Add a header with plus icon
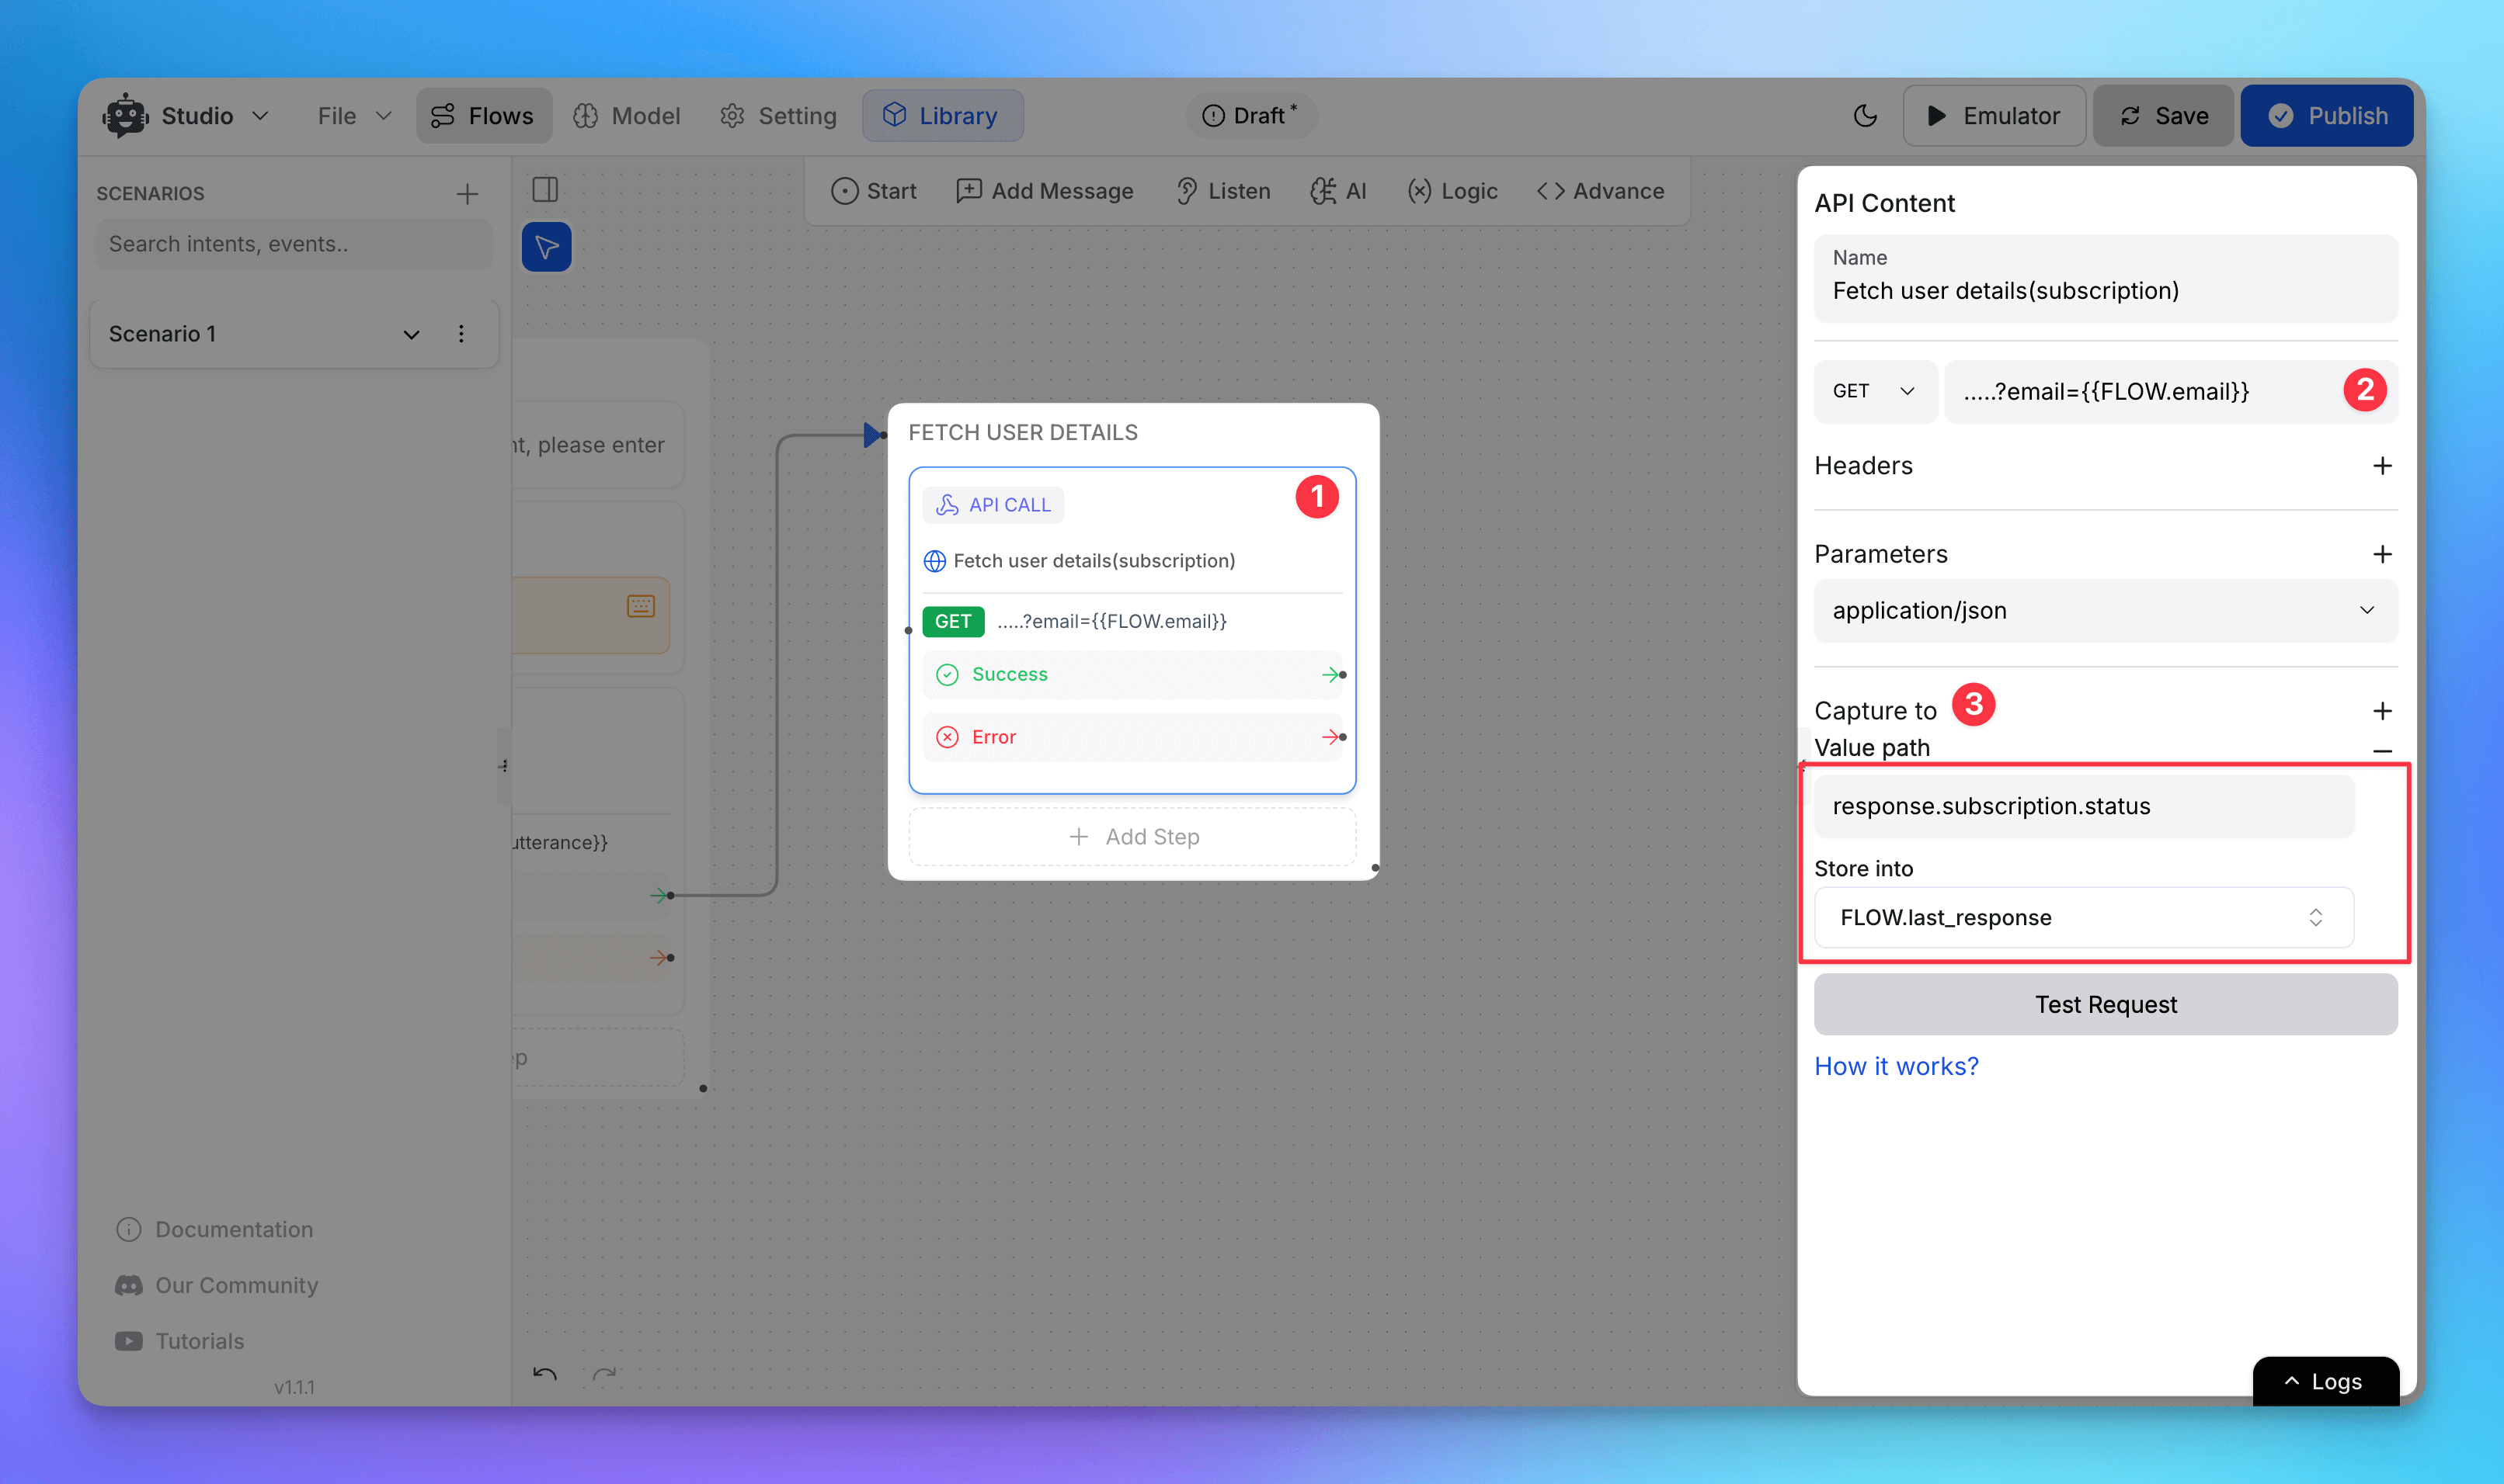This screenshot has height=1484, width=2504. coord(2382,466)
